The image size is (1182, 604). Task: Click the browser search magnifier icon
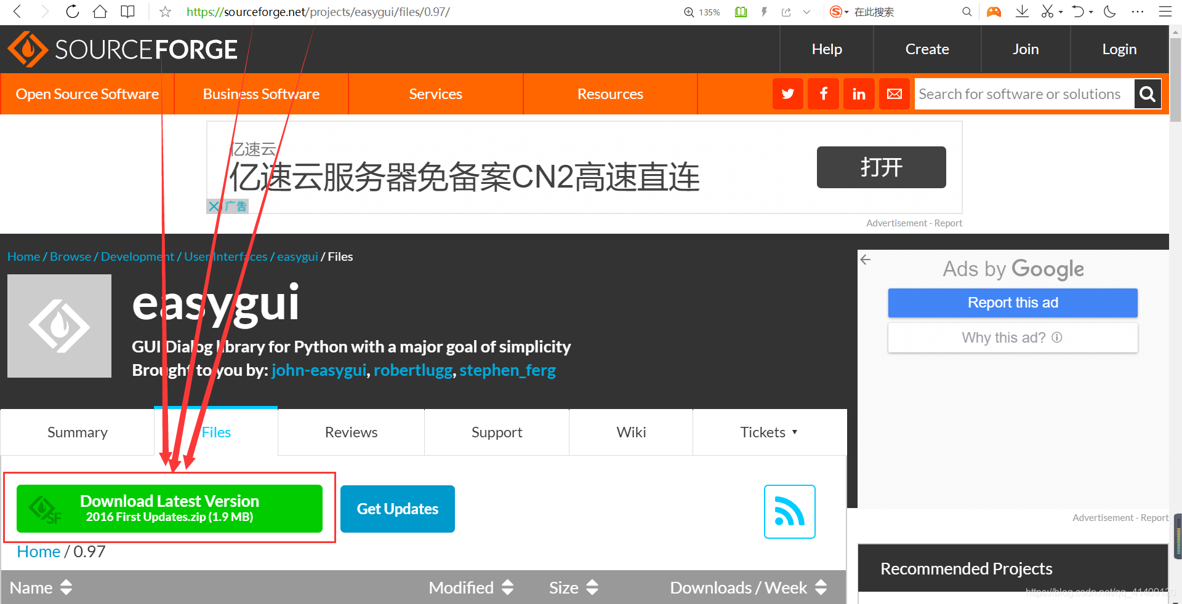pos(967,12)
